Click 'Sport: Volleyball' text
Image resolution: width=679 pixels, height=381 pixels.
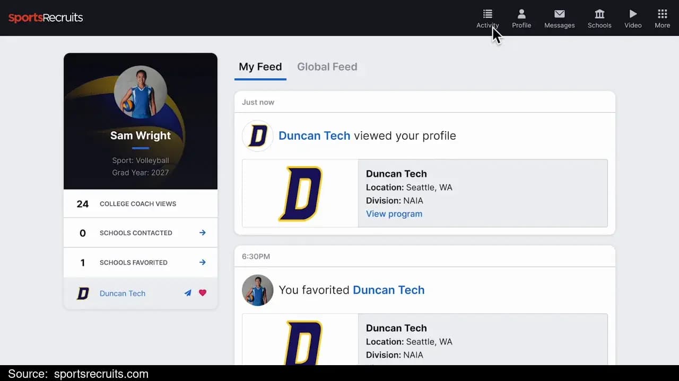[141, 160]
